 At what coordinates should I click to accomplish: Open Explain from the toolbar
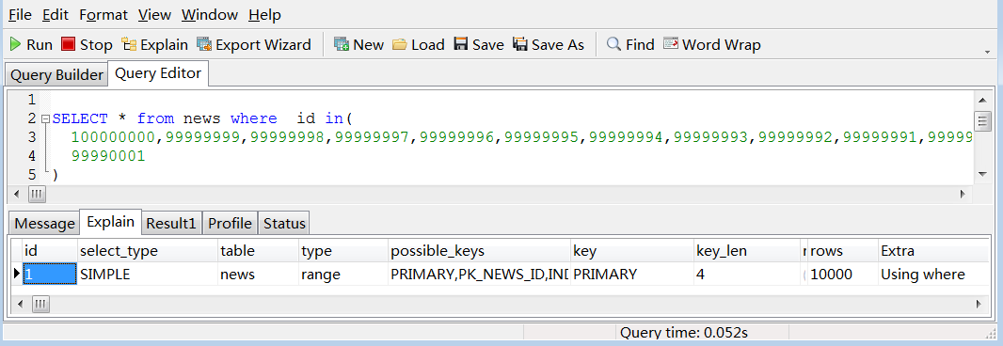155,45
